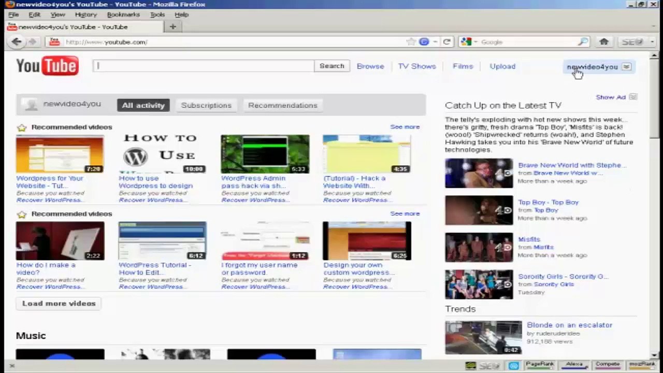Screen dimensions: 663x373
Task: Click the SEO icon in the add-on bar
Action: point(489,366)
